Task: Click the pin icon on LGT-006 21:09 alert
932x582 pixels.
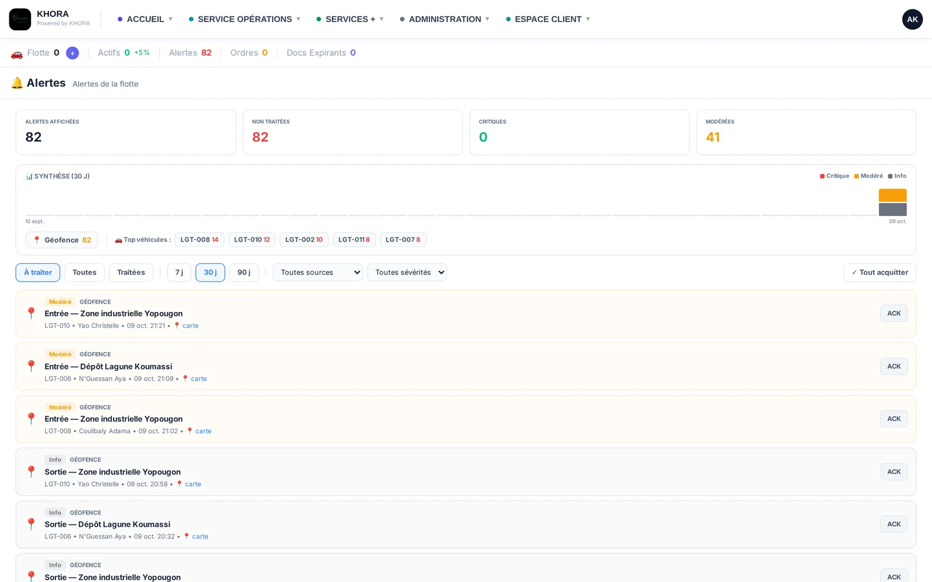Action: 31,367
